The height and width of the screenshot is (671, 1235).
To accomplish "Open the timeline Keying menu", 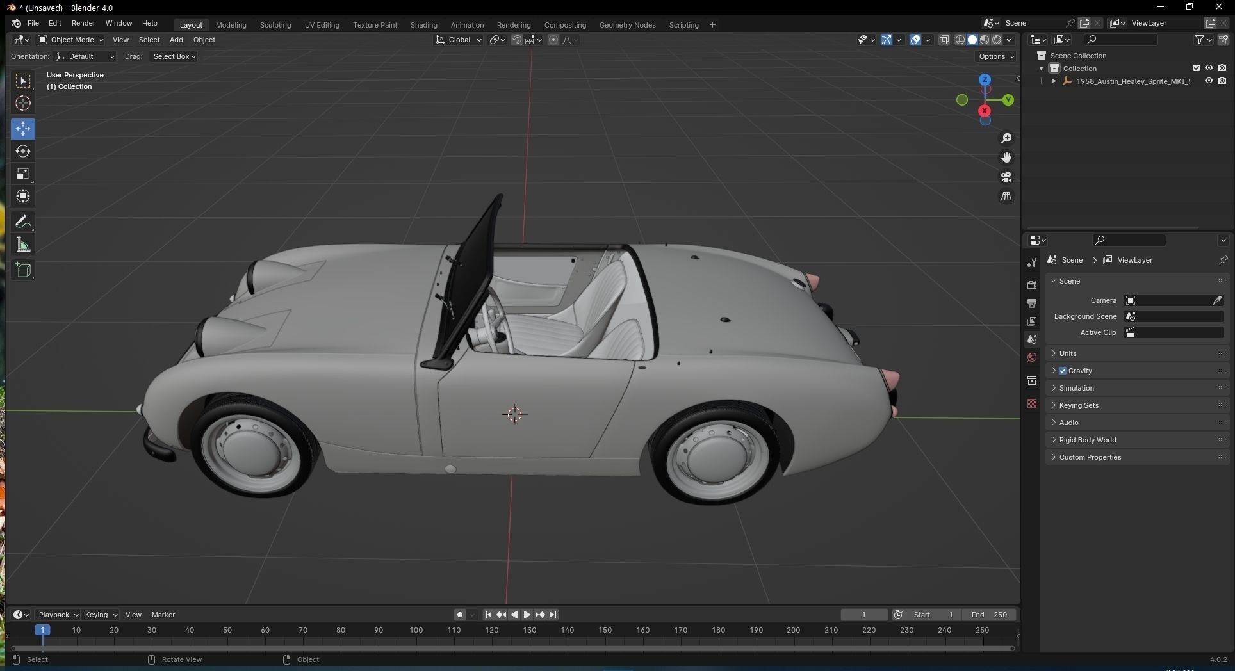I will tap(101, 615).
